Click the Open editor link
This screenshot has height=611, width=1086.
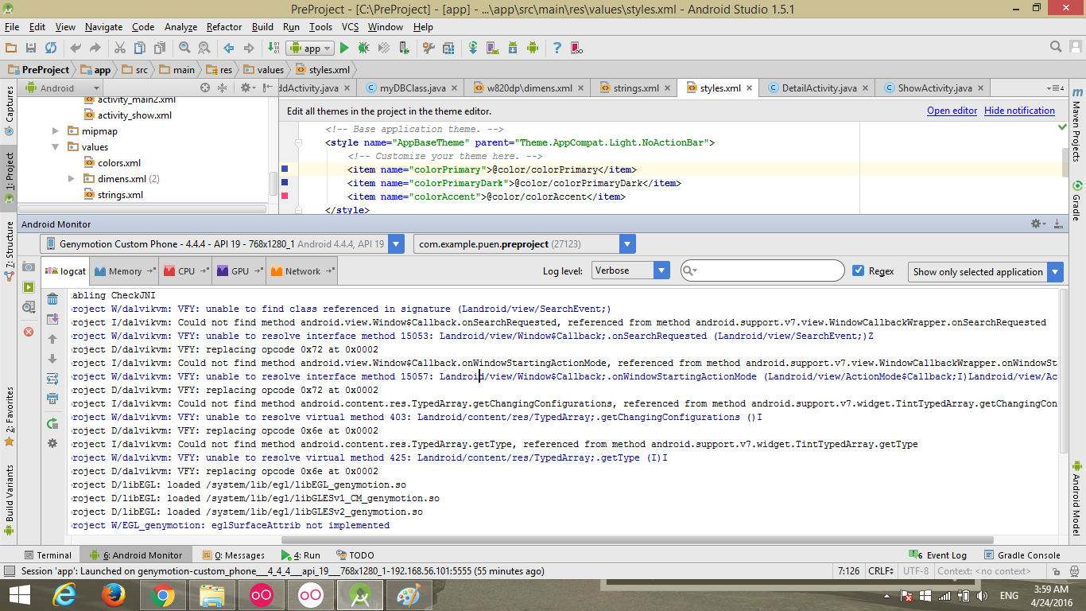pyautogui.click(x=952, y=111)
